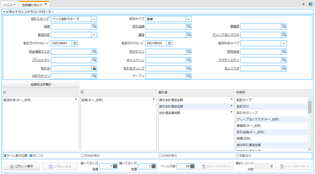Screen dimensions: 315x174
Task: Open arrow menu for 借方会計通貨金額
Action: 231,99
